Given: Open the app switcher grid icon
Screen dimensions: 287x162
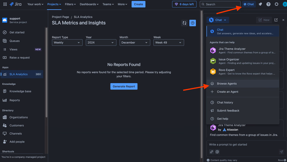Looking at the screenshot, I should coord(5,4).
